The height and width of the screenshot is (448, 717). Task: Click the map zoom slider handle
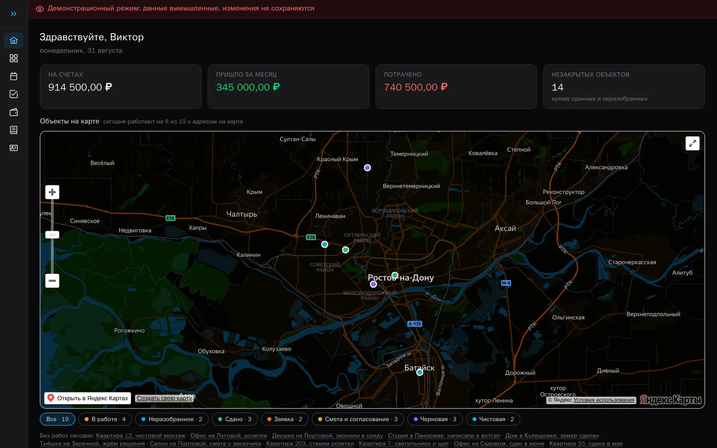point(52,235)
